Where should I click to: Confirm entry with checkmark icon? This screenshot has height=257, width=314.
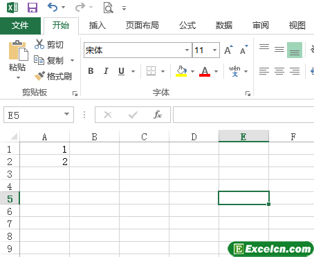(133, 115)
